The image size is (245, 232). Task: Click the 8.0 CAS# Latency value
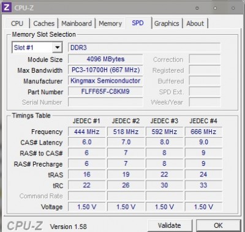164,142
